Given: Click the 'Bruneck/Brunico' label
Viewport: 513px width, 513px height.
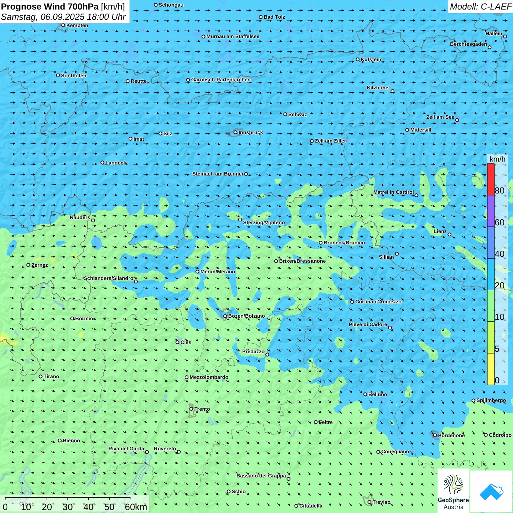Looking at the screenshot, I should (344, 243).
